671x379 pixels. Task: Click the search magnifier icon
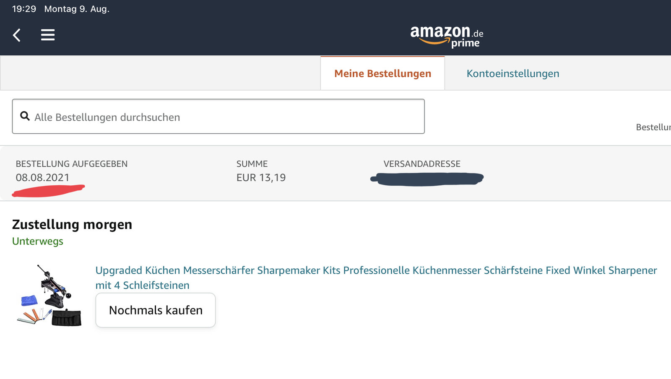(x=25, y=116)
